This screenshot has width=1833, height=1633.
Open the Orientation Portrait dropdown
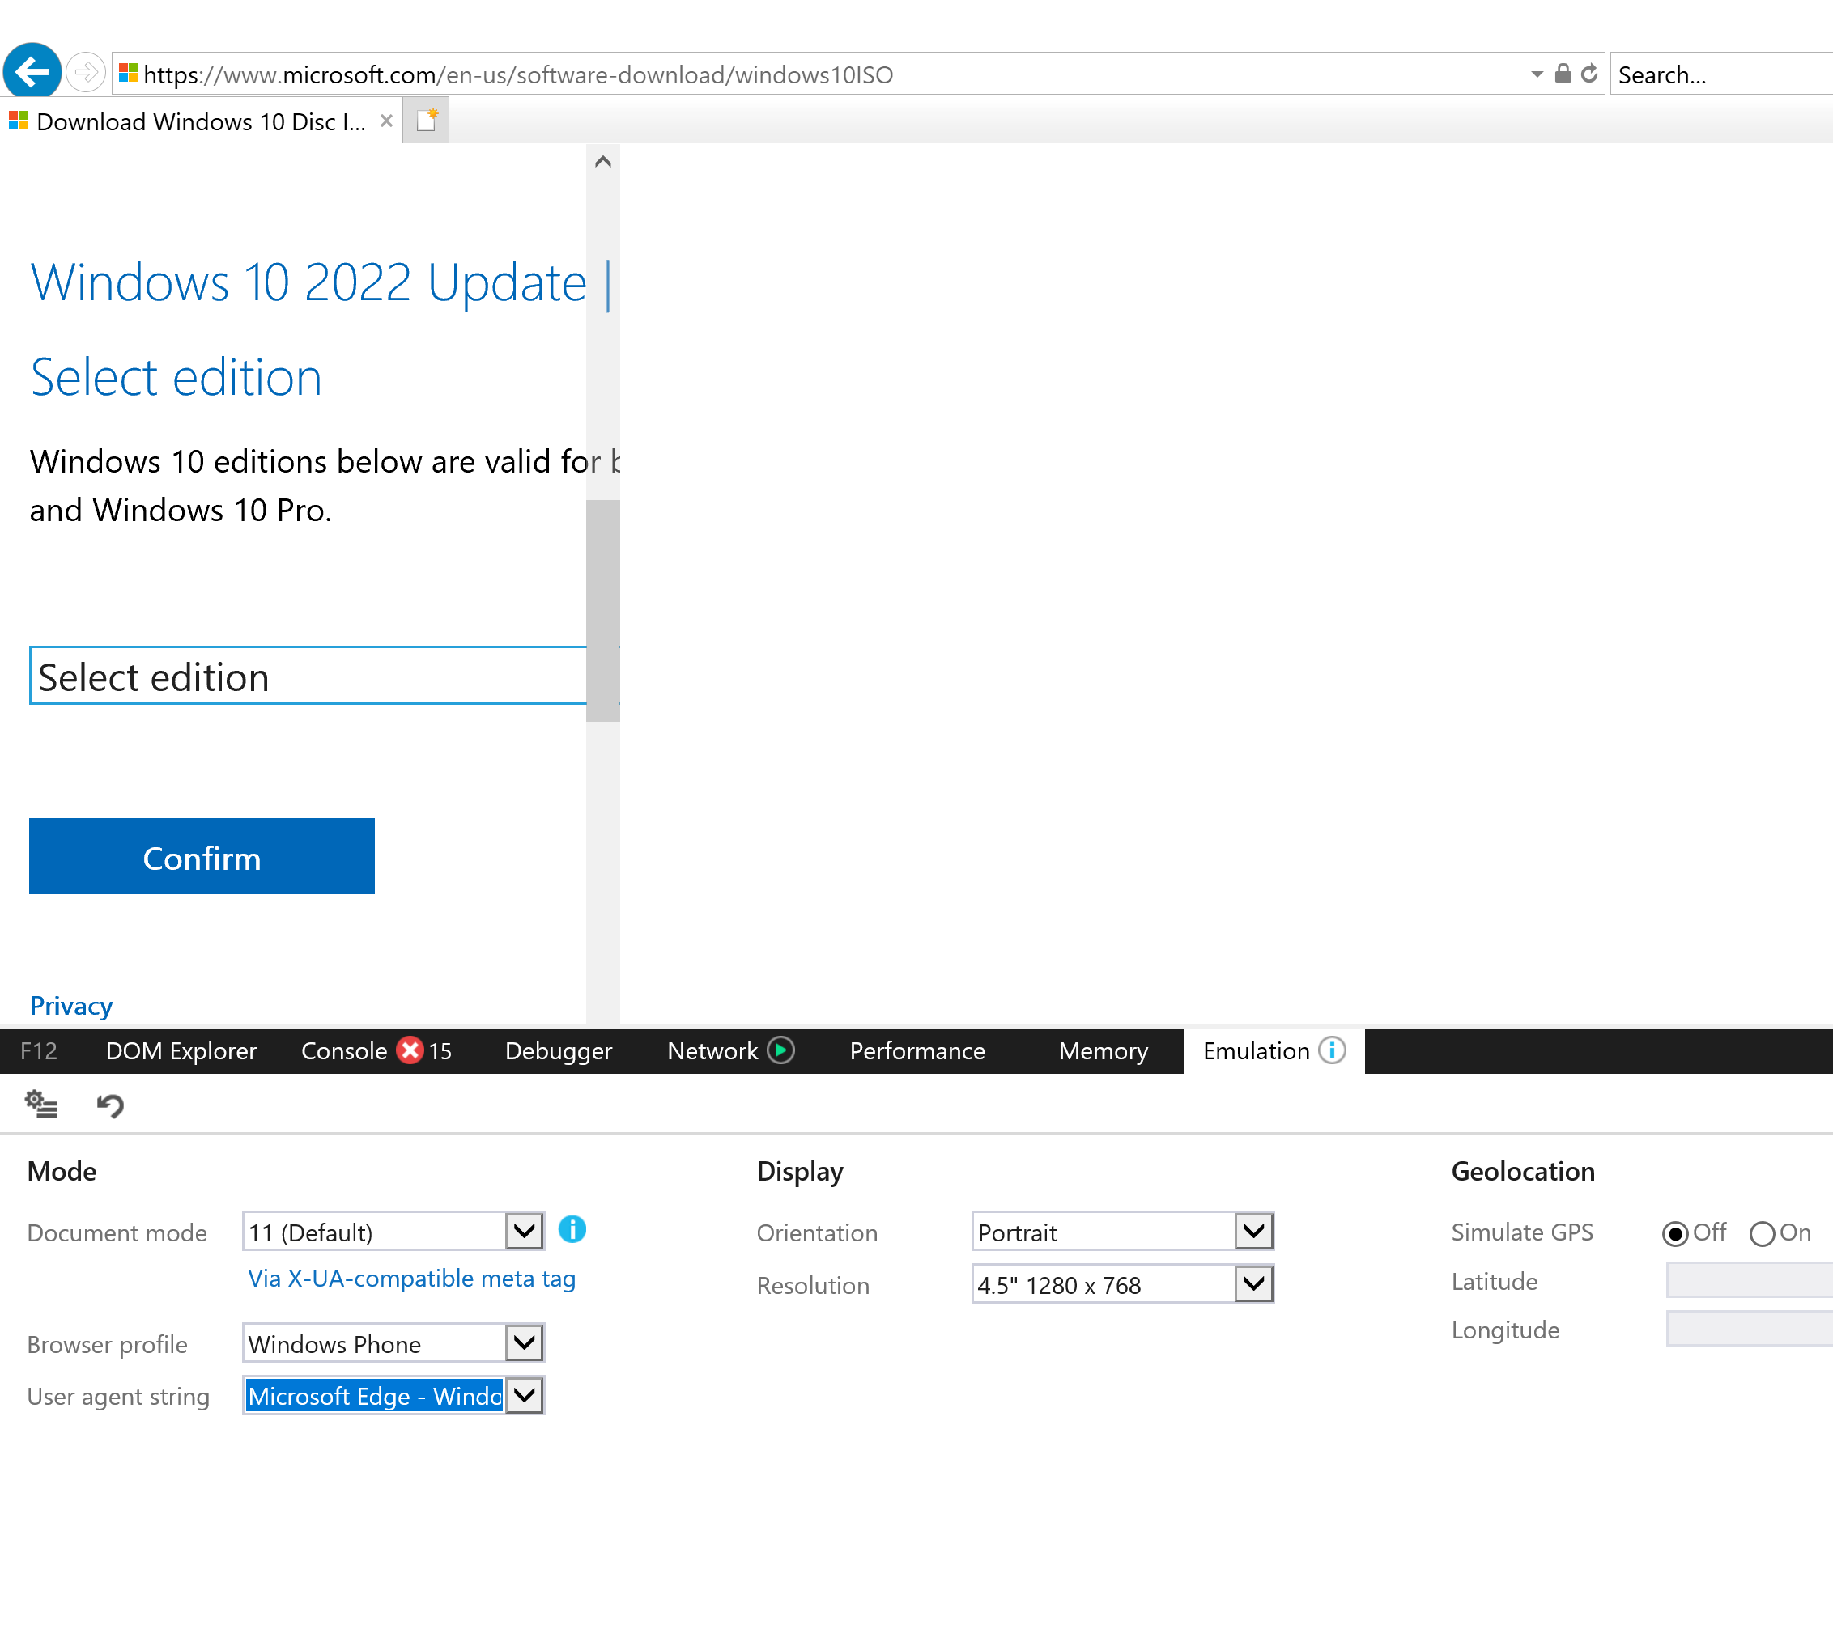coord(1123,1231)
